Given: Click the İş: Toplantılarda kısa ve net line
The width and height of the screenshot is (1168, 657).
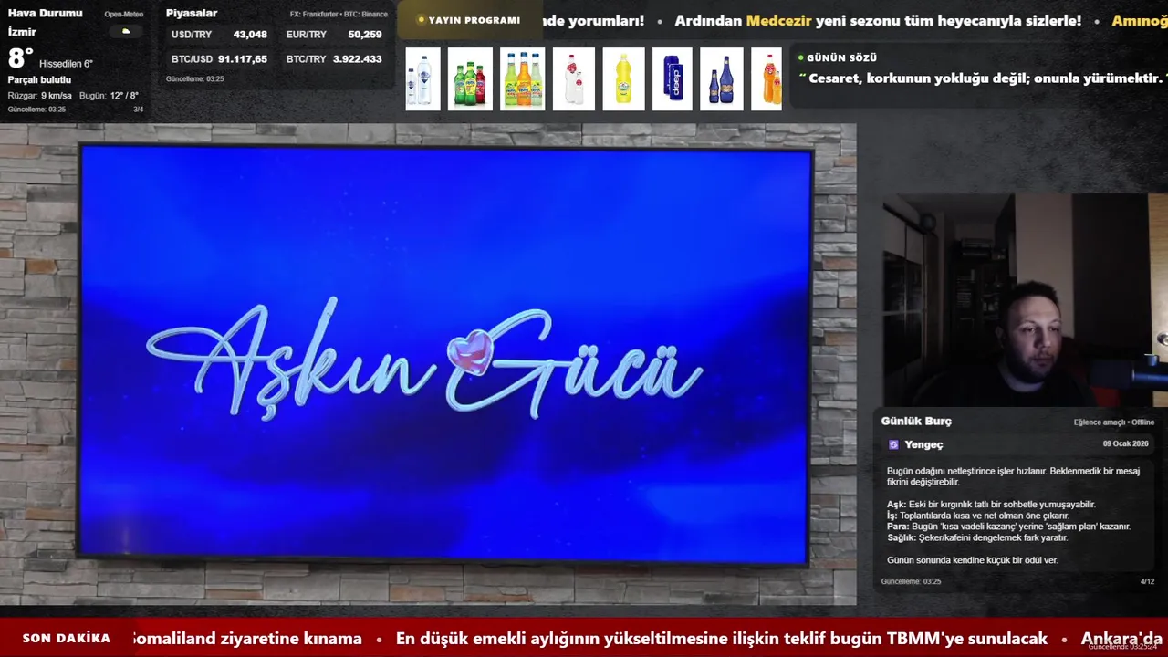Looking at the screenshot, I should pos(978,516).
